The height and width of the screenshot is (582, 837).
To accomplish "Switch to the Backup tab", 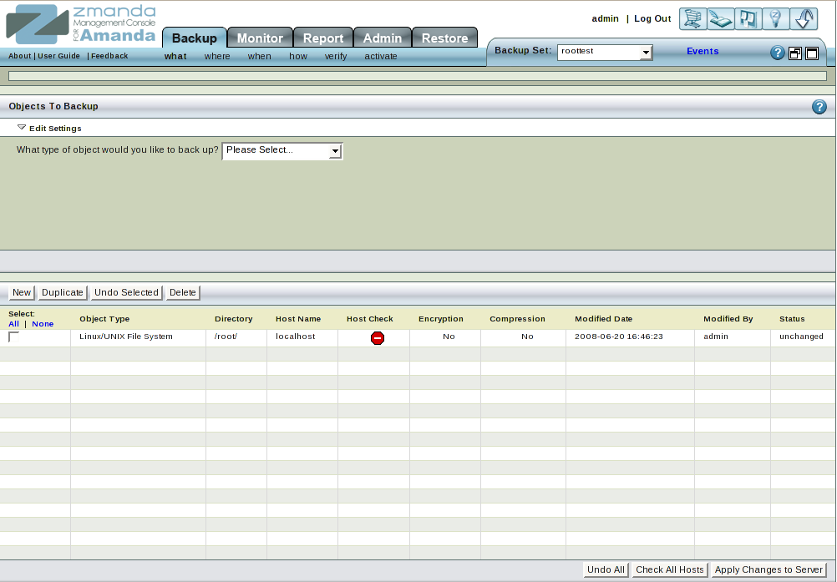I will [195, 38].
